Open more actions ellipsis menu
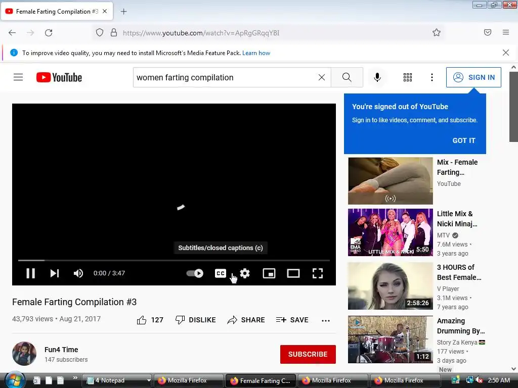The height and width of the screenshot is (388, 518). click(x=326, y=321)
